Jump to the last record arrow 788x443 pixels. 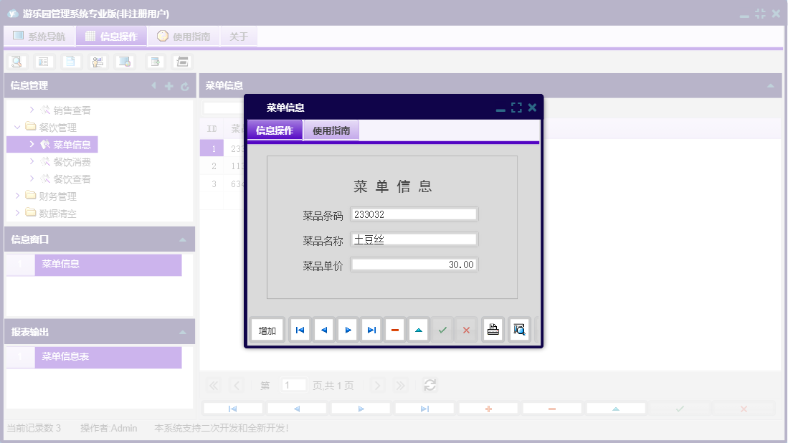coord(371,329)
